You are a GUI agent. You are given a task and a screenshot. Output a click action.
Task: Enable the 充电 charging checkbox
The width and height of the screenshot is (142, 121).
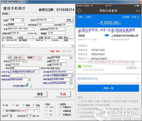tap(34, 105)
